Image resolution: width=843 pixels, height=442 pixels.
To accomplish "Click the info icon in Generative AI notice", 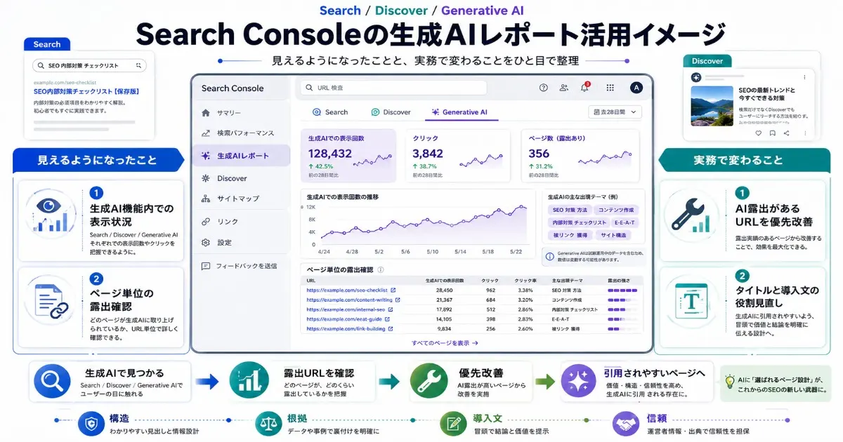I will coord(550,256).
